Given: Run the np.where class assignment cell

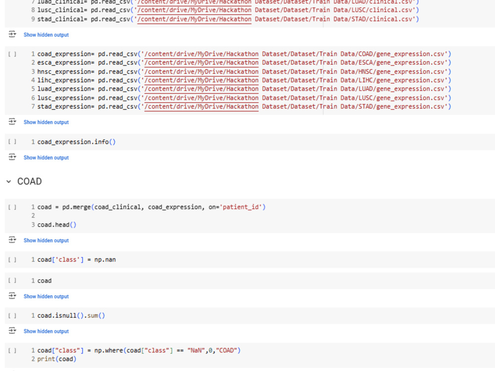Looking at the screenshot, I should click(x=12, y=350).
